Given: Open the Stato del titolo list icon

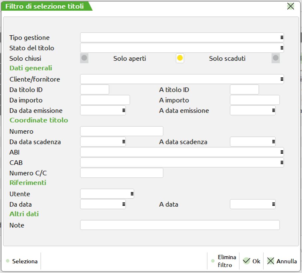Looking at the screenshot, I should tap(282, 48).
